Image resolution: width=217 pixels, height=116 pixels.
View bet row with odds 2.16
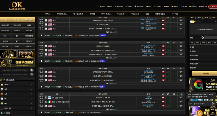[x=163, y=29]
